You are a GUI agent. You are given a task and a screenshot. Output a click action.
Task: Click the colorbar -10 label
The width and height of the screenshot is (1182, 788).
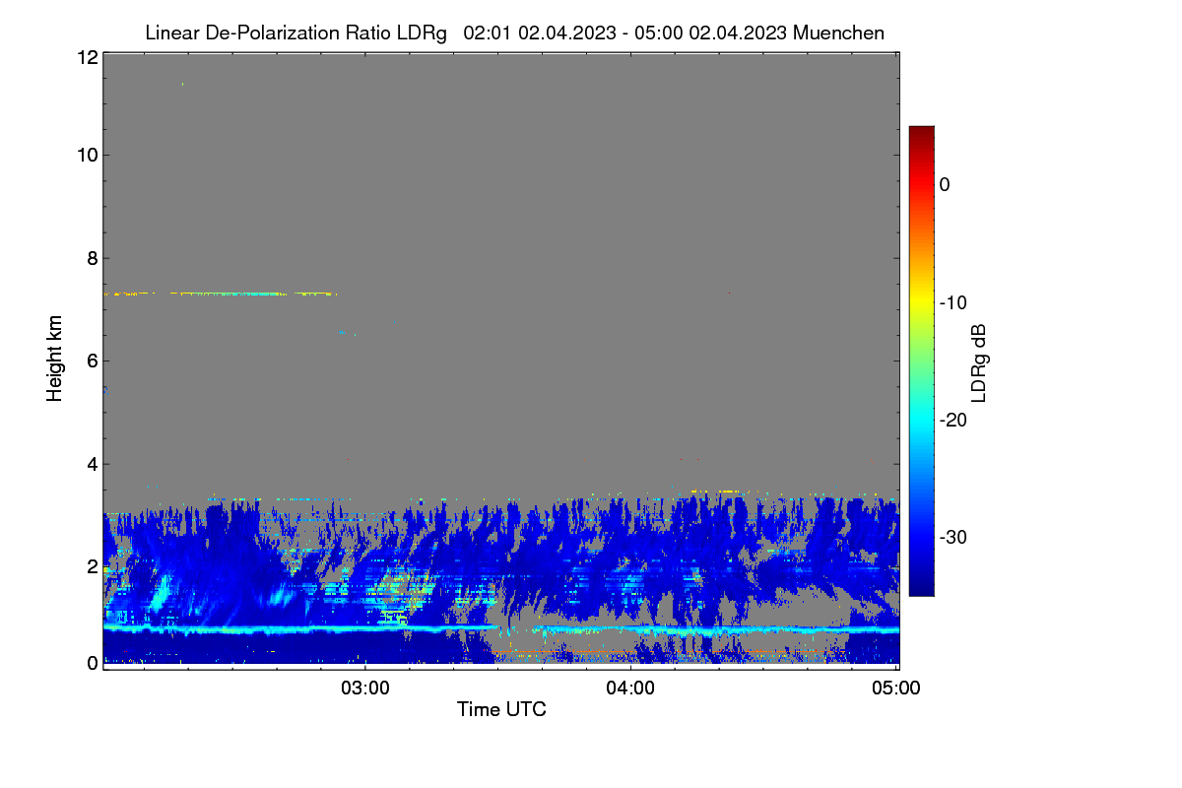[951, 302]
